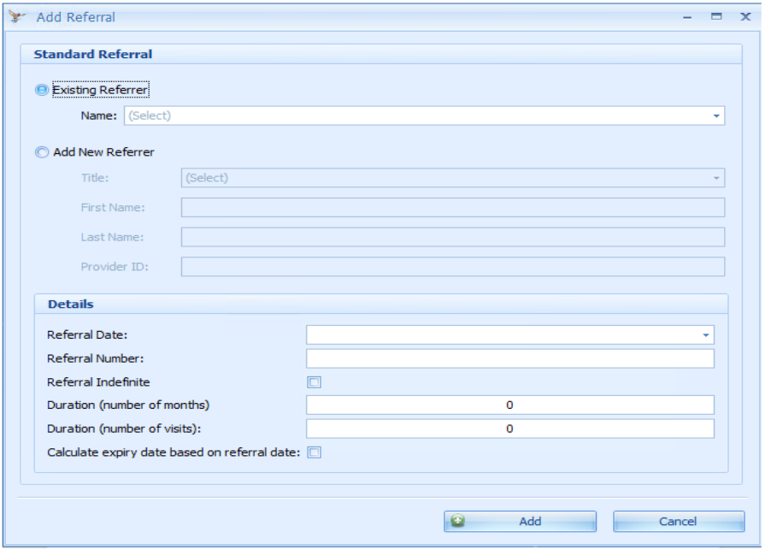Screen dimensions: 765x556
Task: Click the Duration number of visits field
Action: (x=510, y=429)
